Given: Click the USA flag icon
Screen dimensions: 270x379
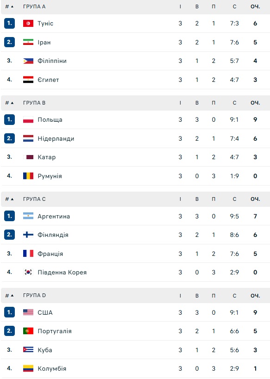Looking at the screenshot, I should pos(28,312).
